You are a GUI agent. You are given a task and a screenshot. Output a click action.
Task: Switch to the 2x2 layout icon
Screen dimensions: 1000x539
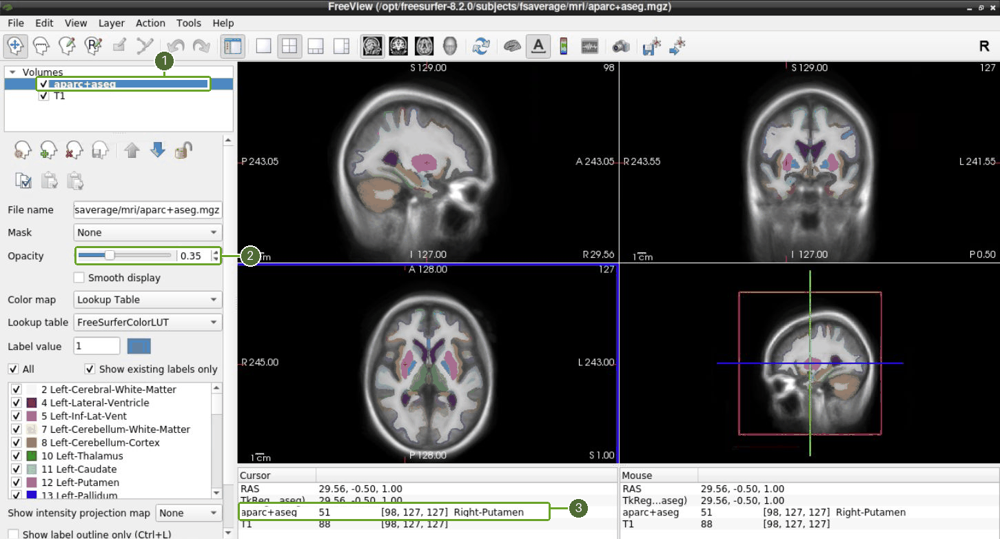289,46
